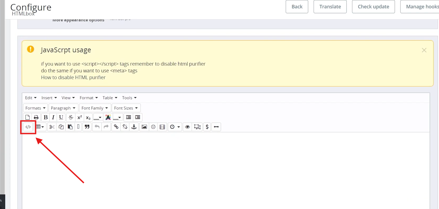Click the cut scissors icon
Image resolution: width=439 pixels, height=209 pixels.
click(52, 127)
